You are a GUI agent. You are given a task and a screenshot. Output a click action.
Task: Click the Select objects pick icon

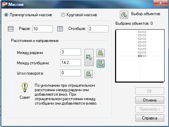pyautogui.click(x=124, y=15)
